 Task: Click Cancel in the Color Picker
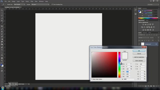(139, 53)
